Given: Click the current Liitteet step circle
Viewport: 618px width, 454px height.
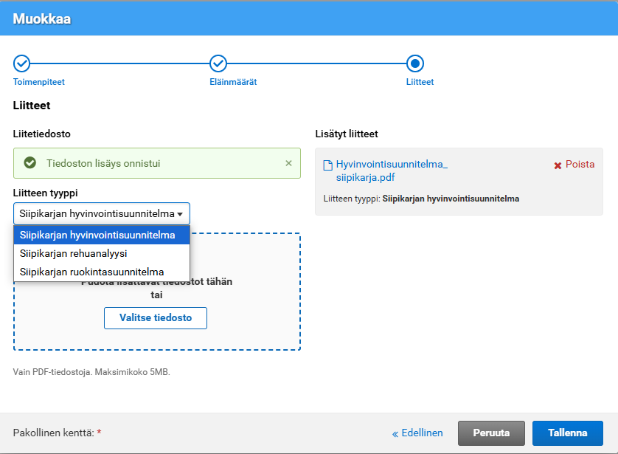Looking at the screenshot, I should click(415, 63).
